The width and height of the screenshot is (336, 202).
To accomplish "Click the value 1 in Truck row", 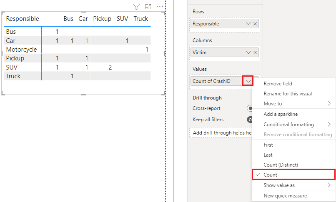I will pos(72,76).
